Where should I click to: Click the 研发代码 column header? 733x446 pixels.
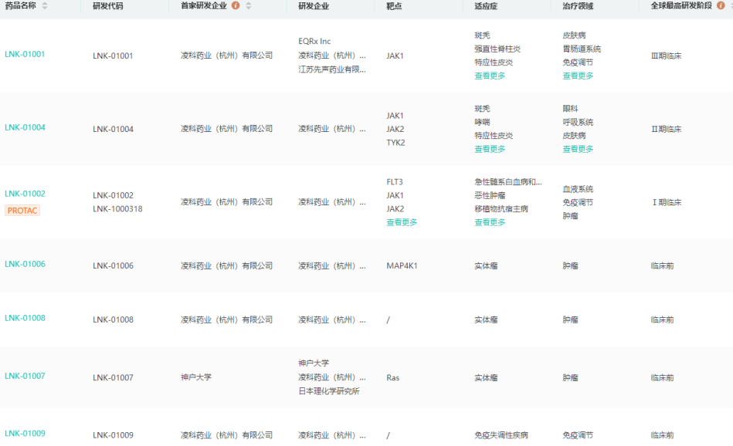tap(108, 6)
